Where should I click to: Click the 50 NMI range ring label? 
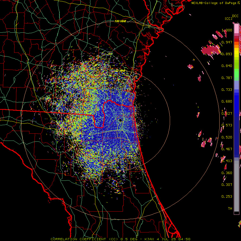120,71
